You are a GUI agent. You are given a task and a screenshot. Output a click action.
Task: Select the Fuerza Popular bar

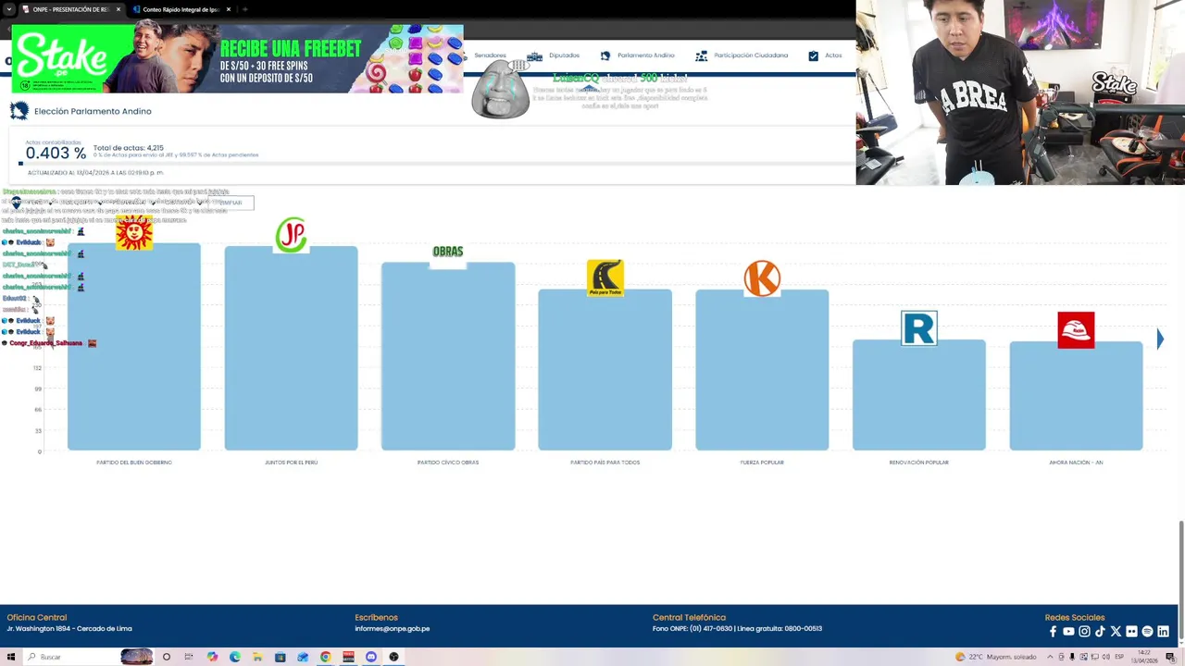(x=762, y=370)
